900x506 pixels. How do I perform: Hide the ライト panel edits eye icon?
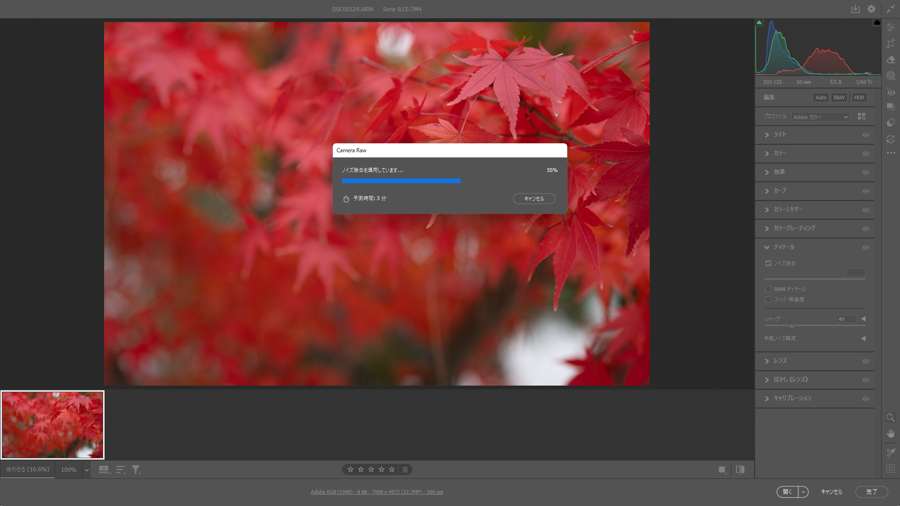pos(866,135)
